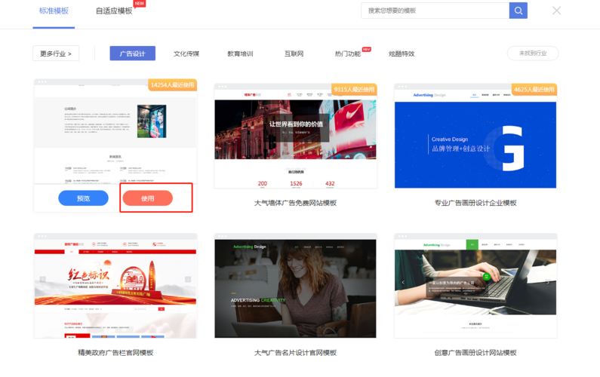Click the blue 预览 button
600x377 pixels.
pos(84,198)
